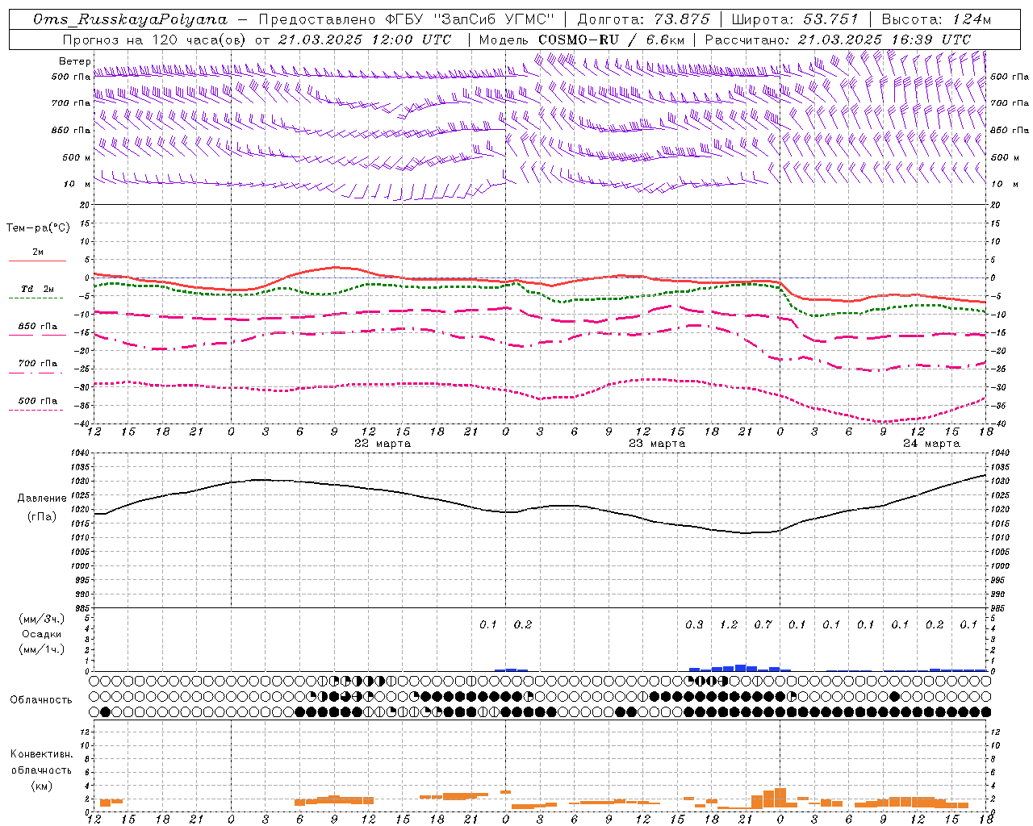Click the date label 24 марта
1033x826 pixels.
[931, 444]
